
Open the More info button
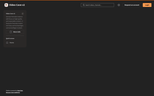click(x=15, y=32)
